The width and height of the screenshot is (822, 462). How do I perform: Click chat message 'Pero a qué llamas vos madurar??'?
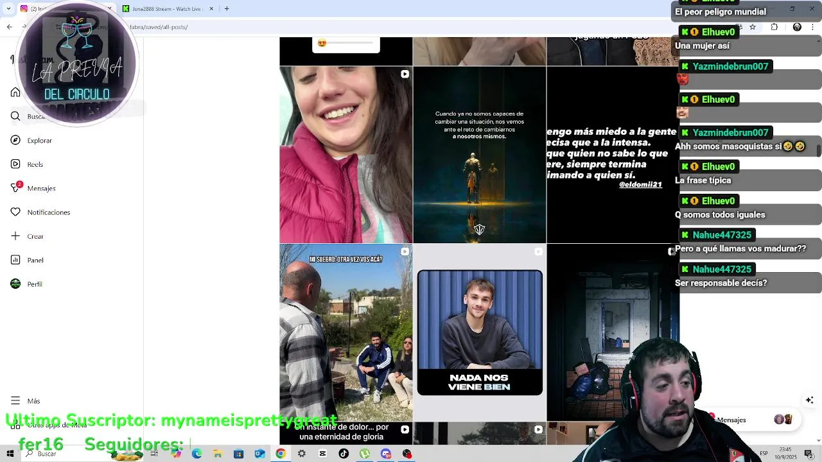(740, 249)
